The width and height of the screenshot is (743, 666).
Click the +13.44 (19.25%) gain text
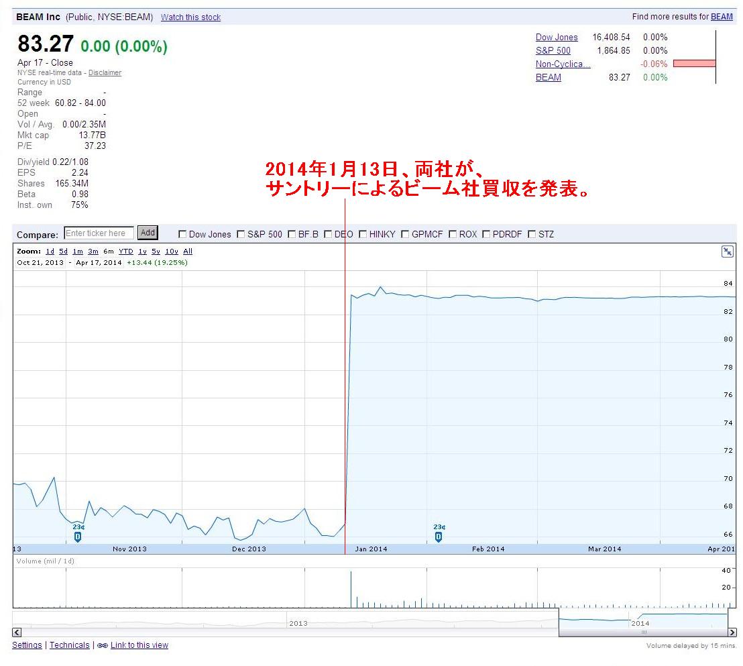click(158, 263)
